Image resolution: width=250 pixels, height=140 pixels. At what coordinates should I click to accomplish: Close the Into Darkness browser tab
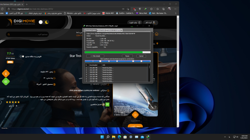(22, 4)
